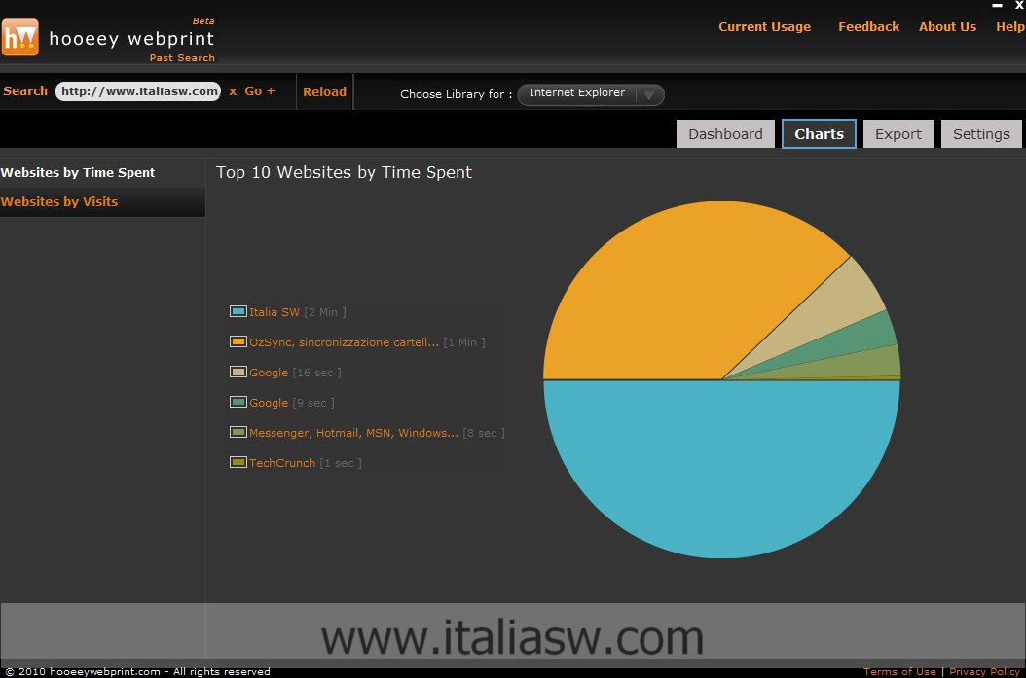
Task: Open the Google 16 sec legend entry
Action: tap(269, 373)
